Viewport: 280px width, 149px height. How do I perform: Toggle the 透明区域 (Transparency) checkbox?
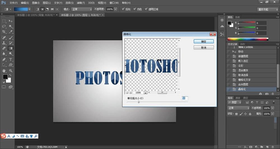pyautogui.click(x=146, y=9)
